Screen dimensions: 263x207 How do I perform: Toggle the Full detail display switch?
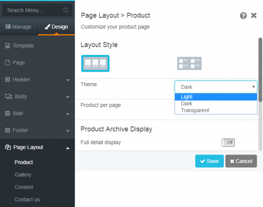tap(228, 143)
